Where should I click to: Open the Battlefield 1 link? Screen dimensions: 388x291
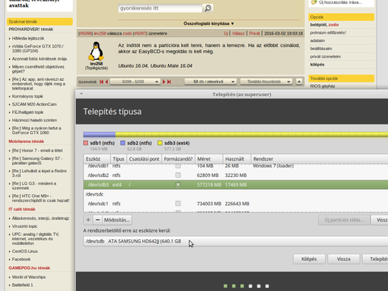point(23,285)
